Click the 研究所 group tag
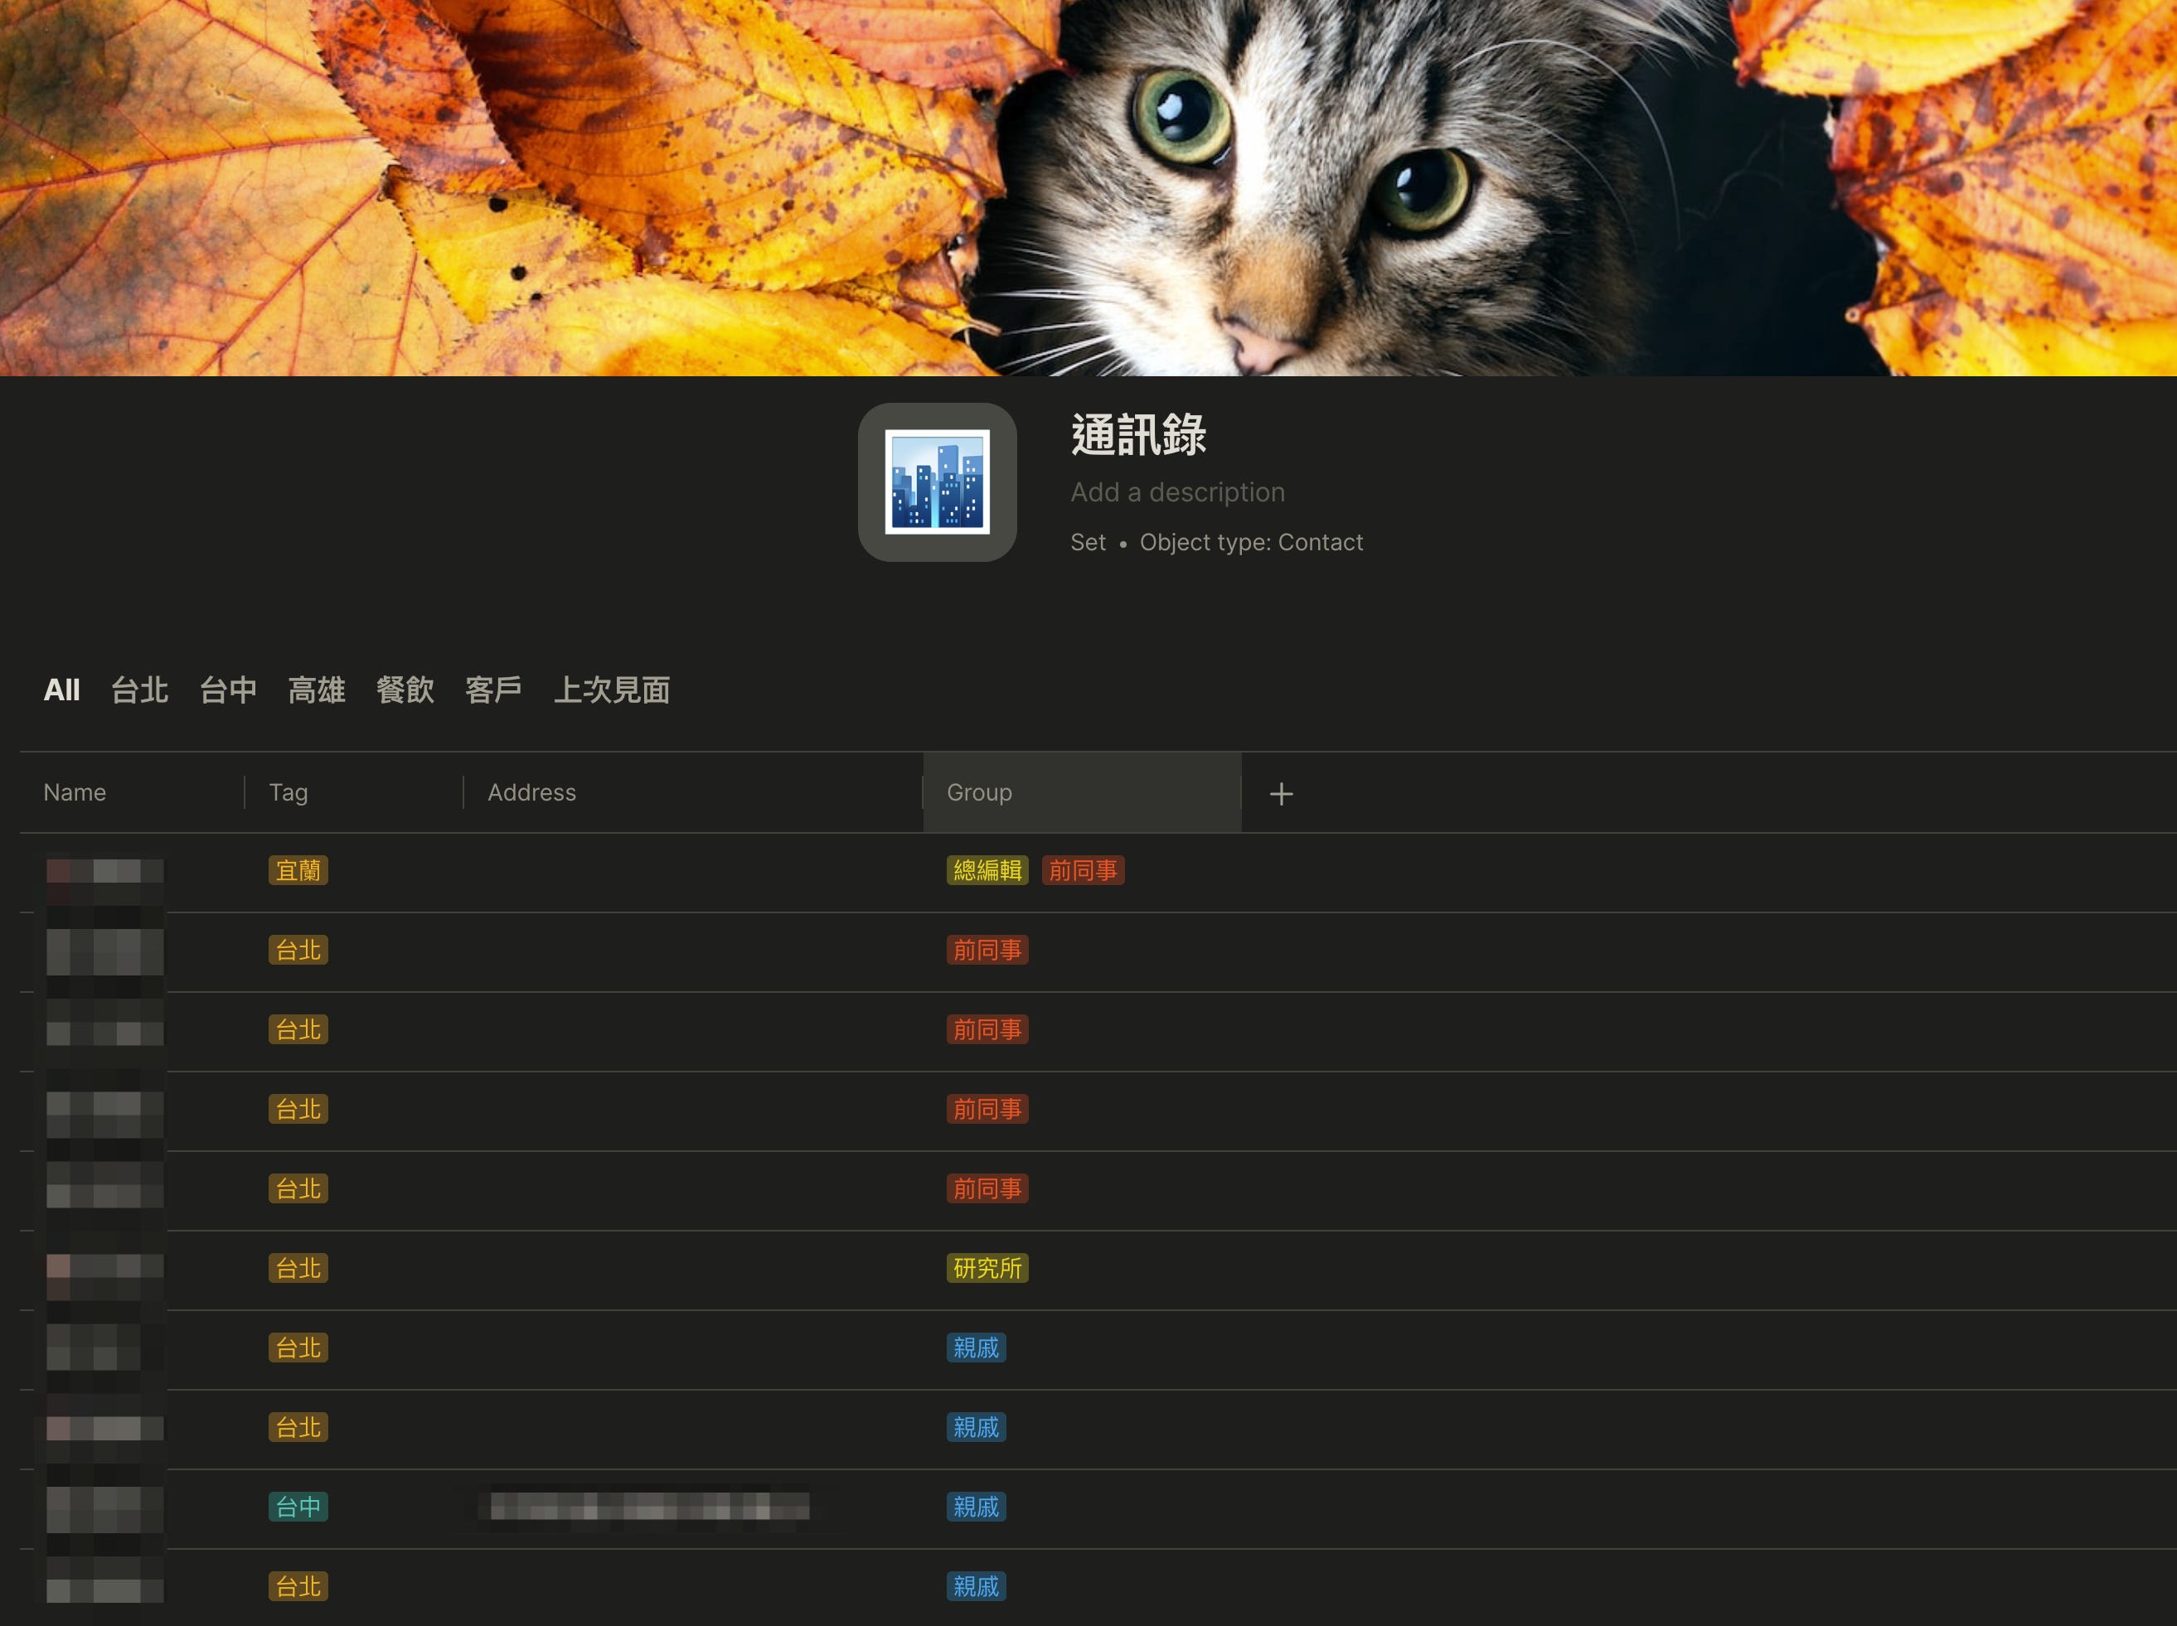This screenshot has height=1626, width=2177. point(987,1268)
